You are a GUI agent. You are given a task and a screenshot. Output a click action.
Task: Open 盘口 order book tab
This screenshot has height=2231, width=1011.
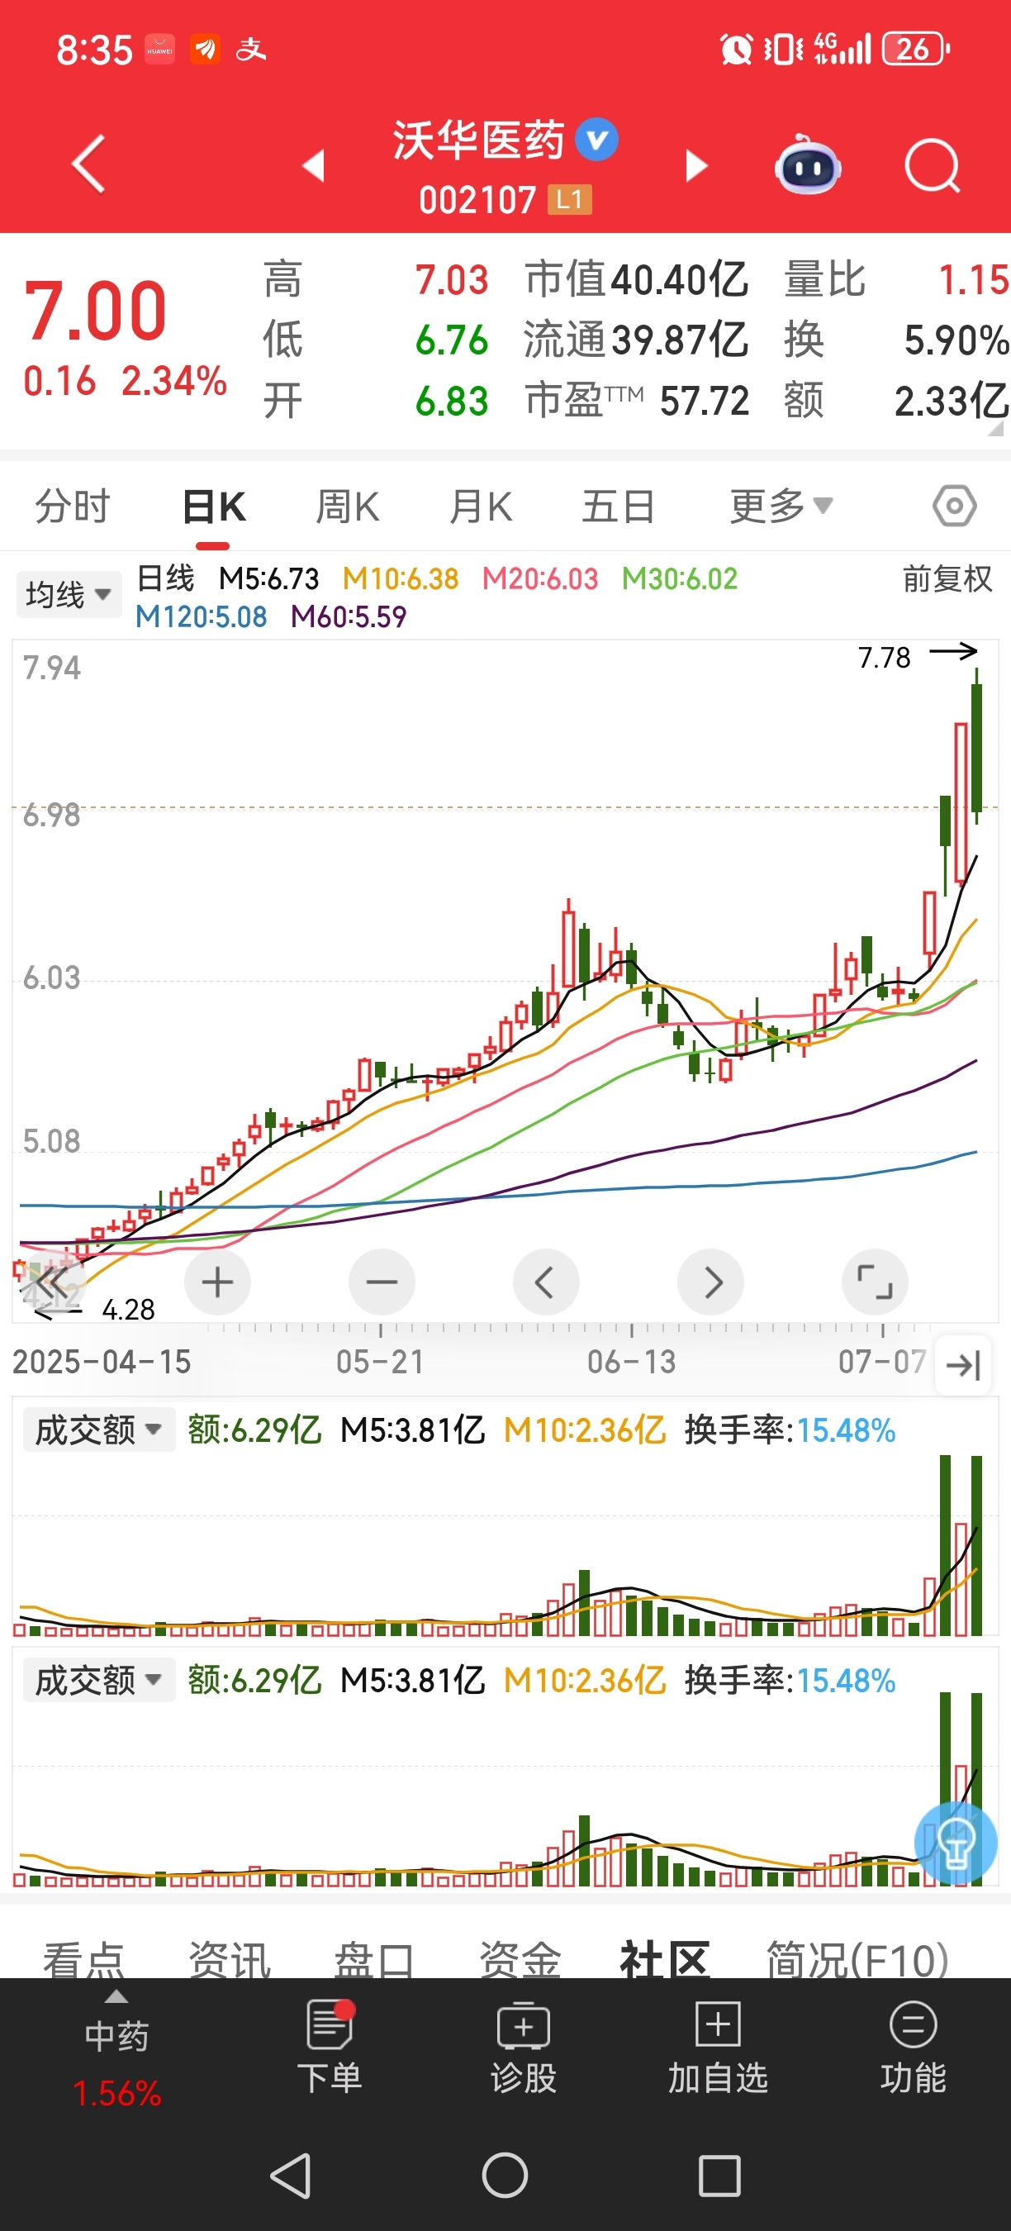pos(374,1959)
